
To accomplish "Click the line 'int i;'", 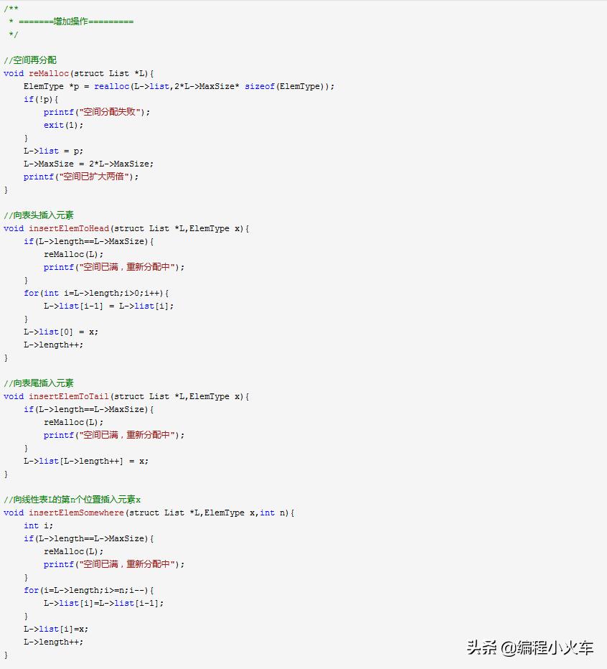I will click(x=39, y=525).
